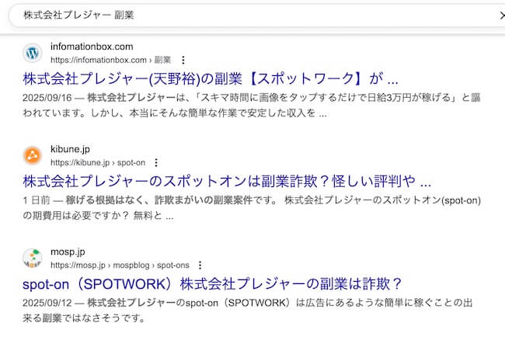Click snippet line 来る副業ではなさそうです。
The height and width of the screenshot is (340, 505).
84,318
